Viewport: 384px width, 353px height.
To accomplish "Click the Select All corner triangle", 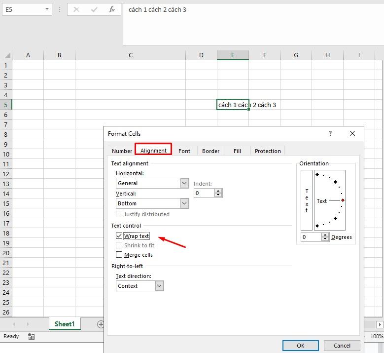I will click(x=7, y=55).
